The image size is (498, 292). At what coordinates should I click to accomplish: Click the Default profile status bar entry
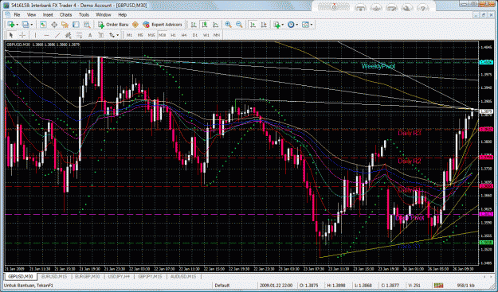(222, 286)
